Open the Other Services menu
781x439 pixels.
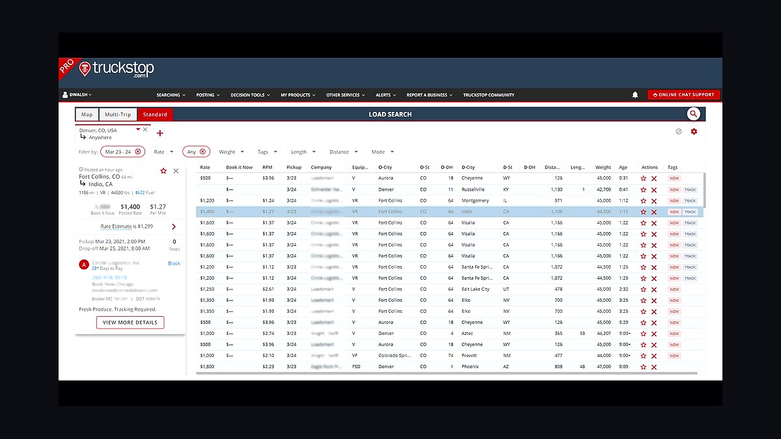[346, 95]
